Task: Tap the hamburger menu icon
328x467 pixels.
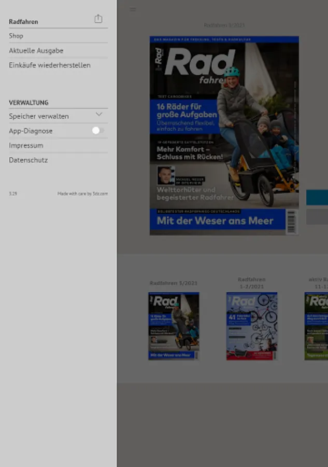Action: coord(133,9)
